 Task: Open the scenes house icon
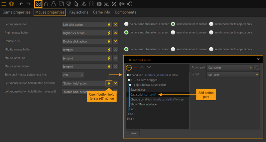46,4
